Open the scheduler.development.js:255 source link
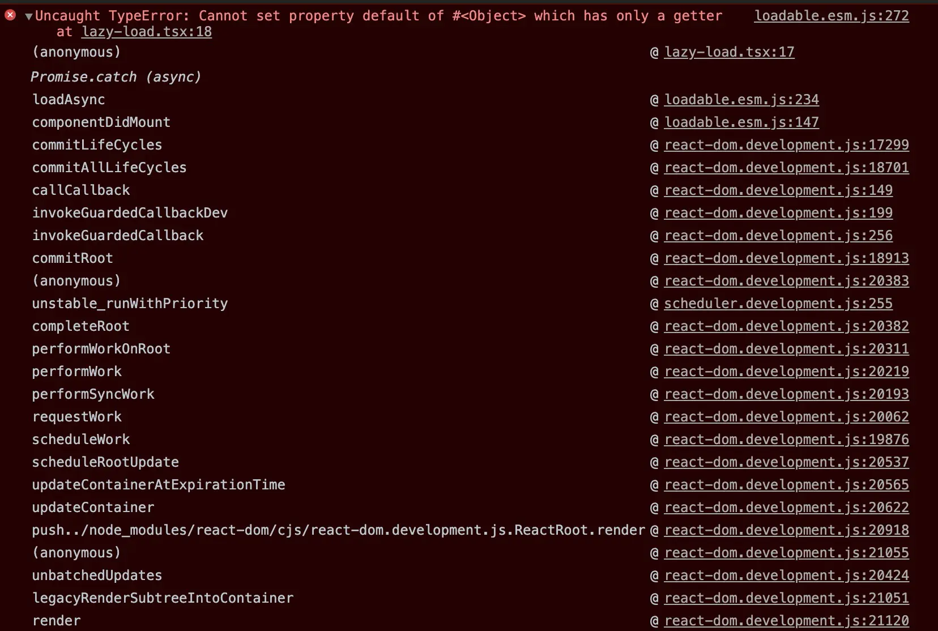 coord(778,304)
